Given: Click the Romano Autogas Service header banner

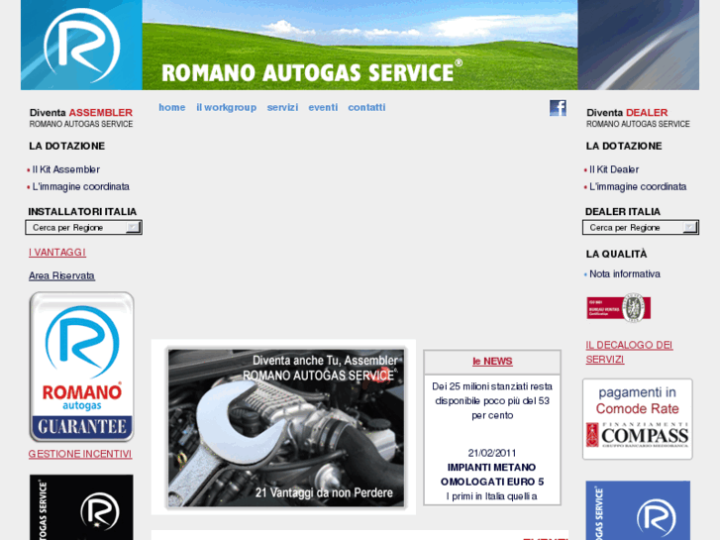Looking at the screenshot, I should [x=360, y=45].
